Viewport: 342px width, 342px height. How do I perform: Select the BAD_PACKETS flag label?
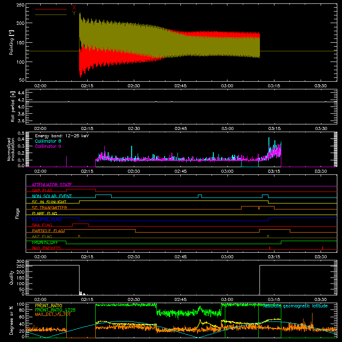47,248
